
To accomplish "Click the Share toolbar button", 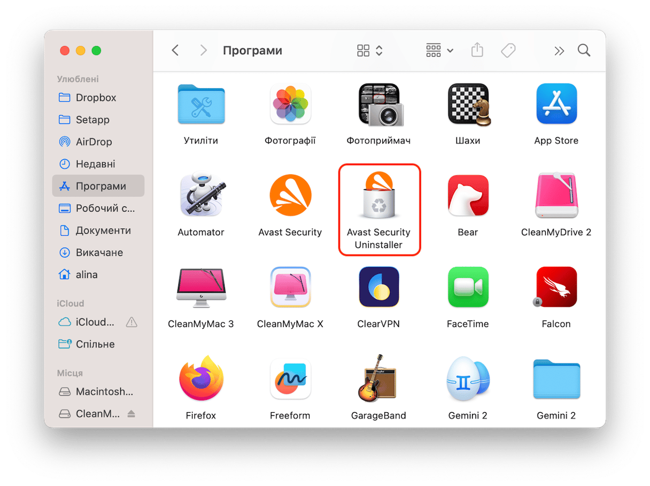I will click(x=477, y=51).
